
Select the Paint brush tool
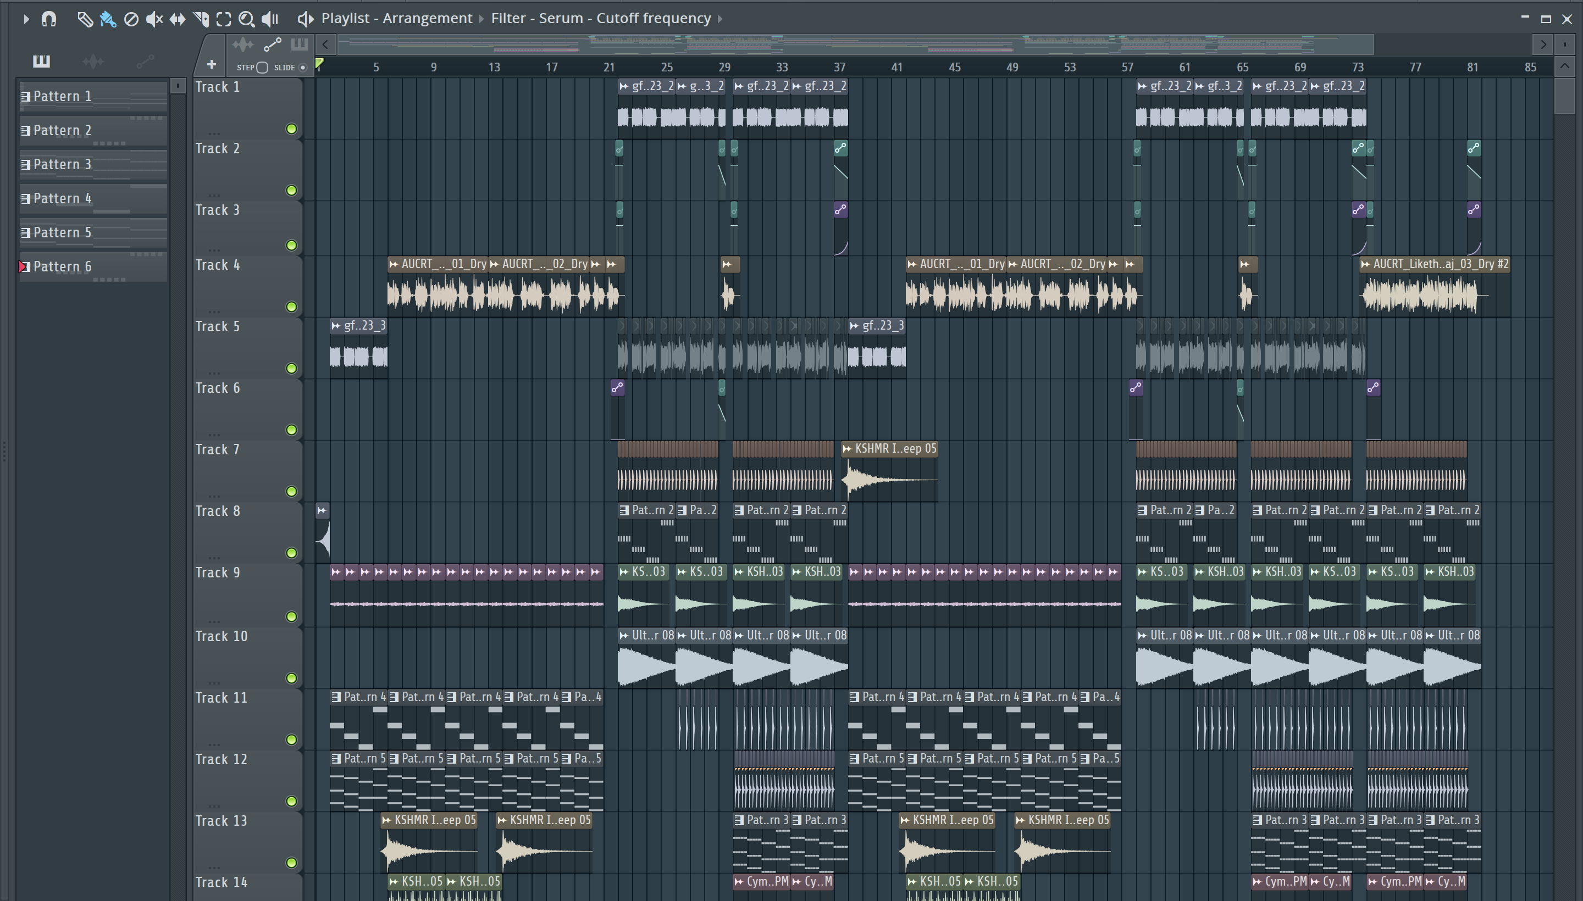[x=108, y=19]
